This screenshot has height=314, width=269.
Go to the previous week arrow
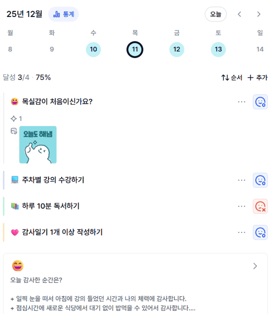(240, 14)
